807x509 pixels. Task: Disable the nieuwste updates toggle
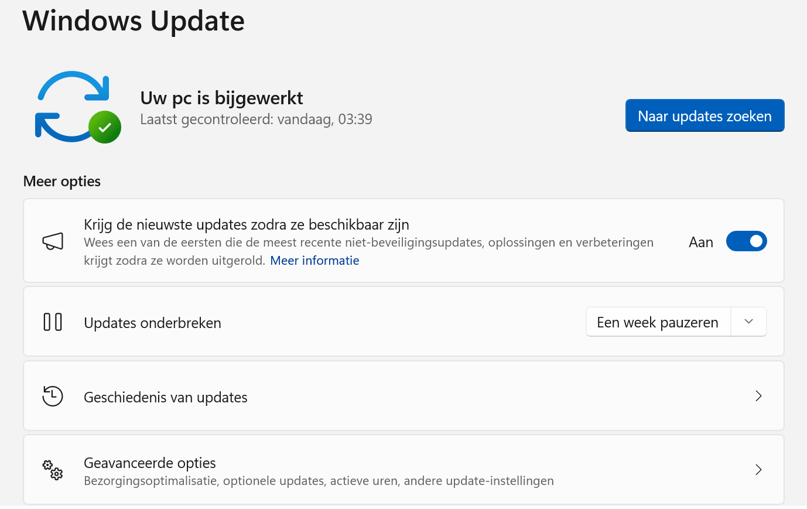click(746, 241)
